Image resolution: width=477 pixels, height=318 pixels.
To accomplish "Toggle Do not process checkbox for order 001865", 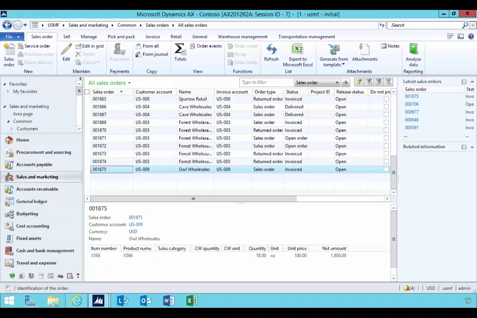I will (386, 99).
